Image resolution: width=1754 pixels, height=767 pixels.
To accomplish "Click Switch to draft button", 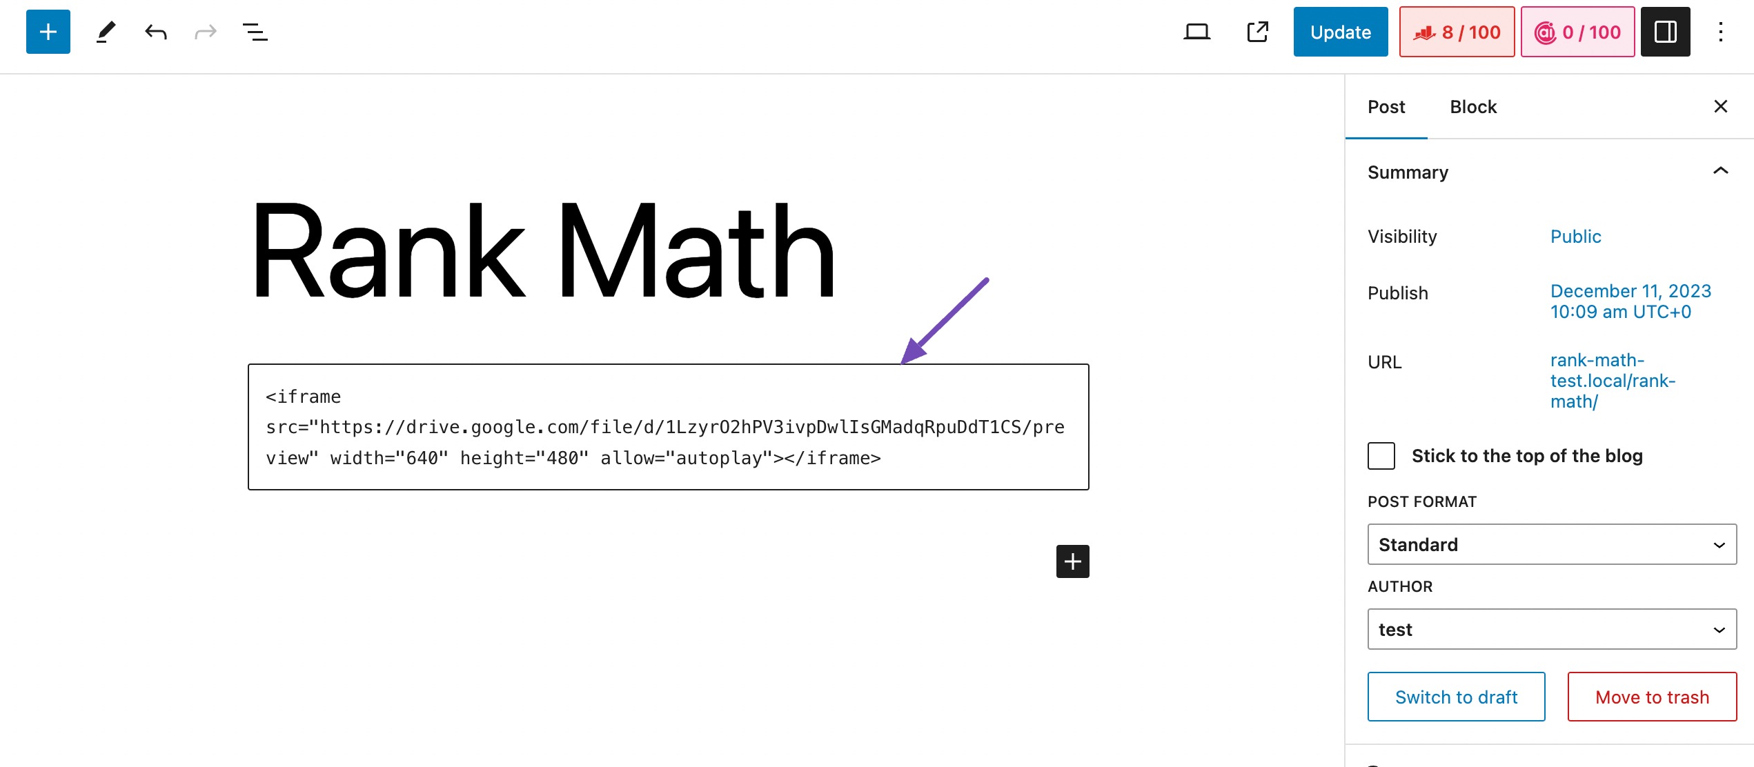I will (x=1457, y=697).
